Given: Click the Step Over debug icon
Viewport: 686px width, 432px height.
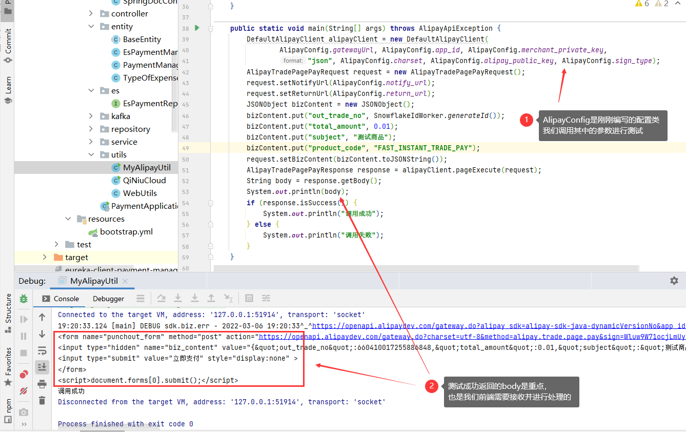Looking at the screenshot, I should coord(161,298).
